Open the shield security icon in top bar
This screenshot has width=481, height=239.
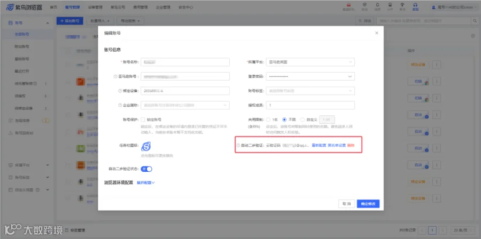pos(364,5)
